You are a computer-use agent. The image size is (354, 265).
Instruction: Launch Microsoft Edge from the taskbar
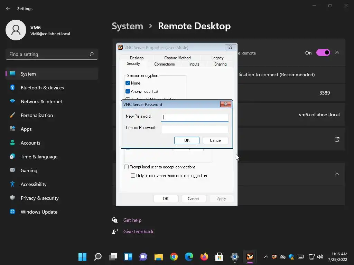(x=189, y=257)
